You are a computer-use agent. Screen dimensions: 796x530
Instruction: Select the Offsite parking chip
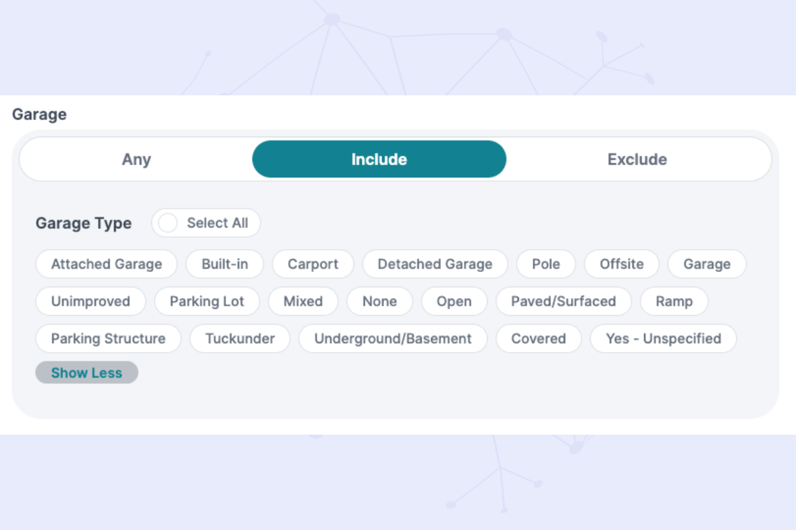pos(621,264)
